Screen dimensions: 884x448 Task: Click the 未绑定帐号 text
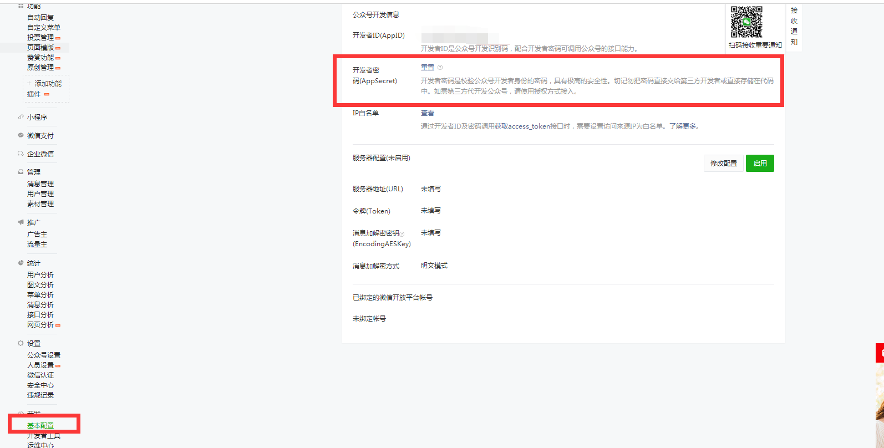point(369,319)
